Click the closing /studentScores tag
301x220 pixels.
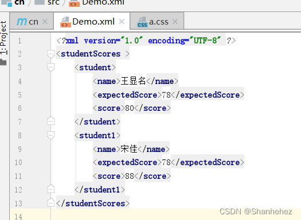point(93,203)
